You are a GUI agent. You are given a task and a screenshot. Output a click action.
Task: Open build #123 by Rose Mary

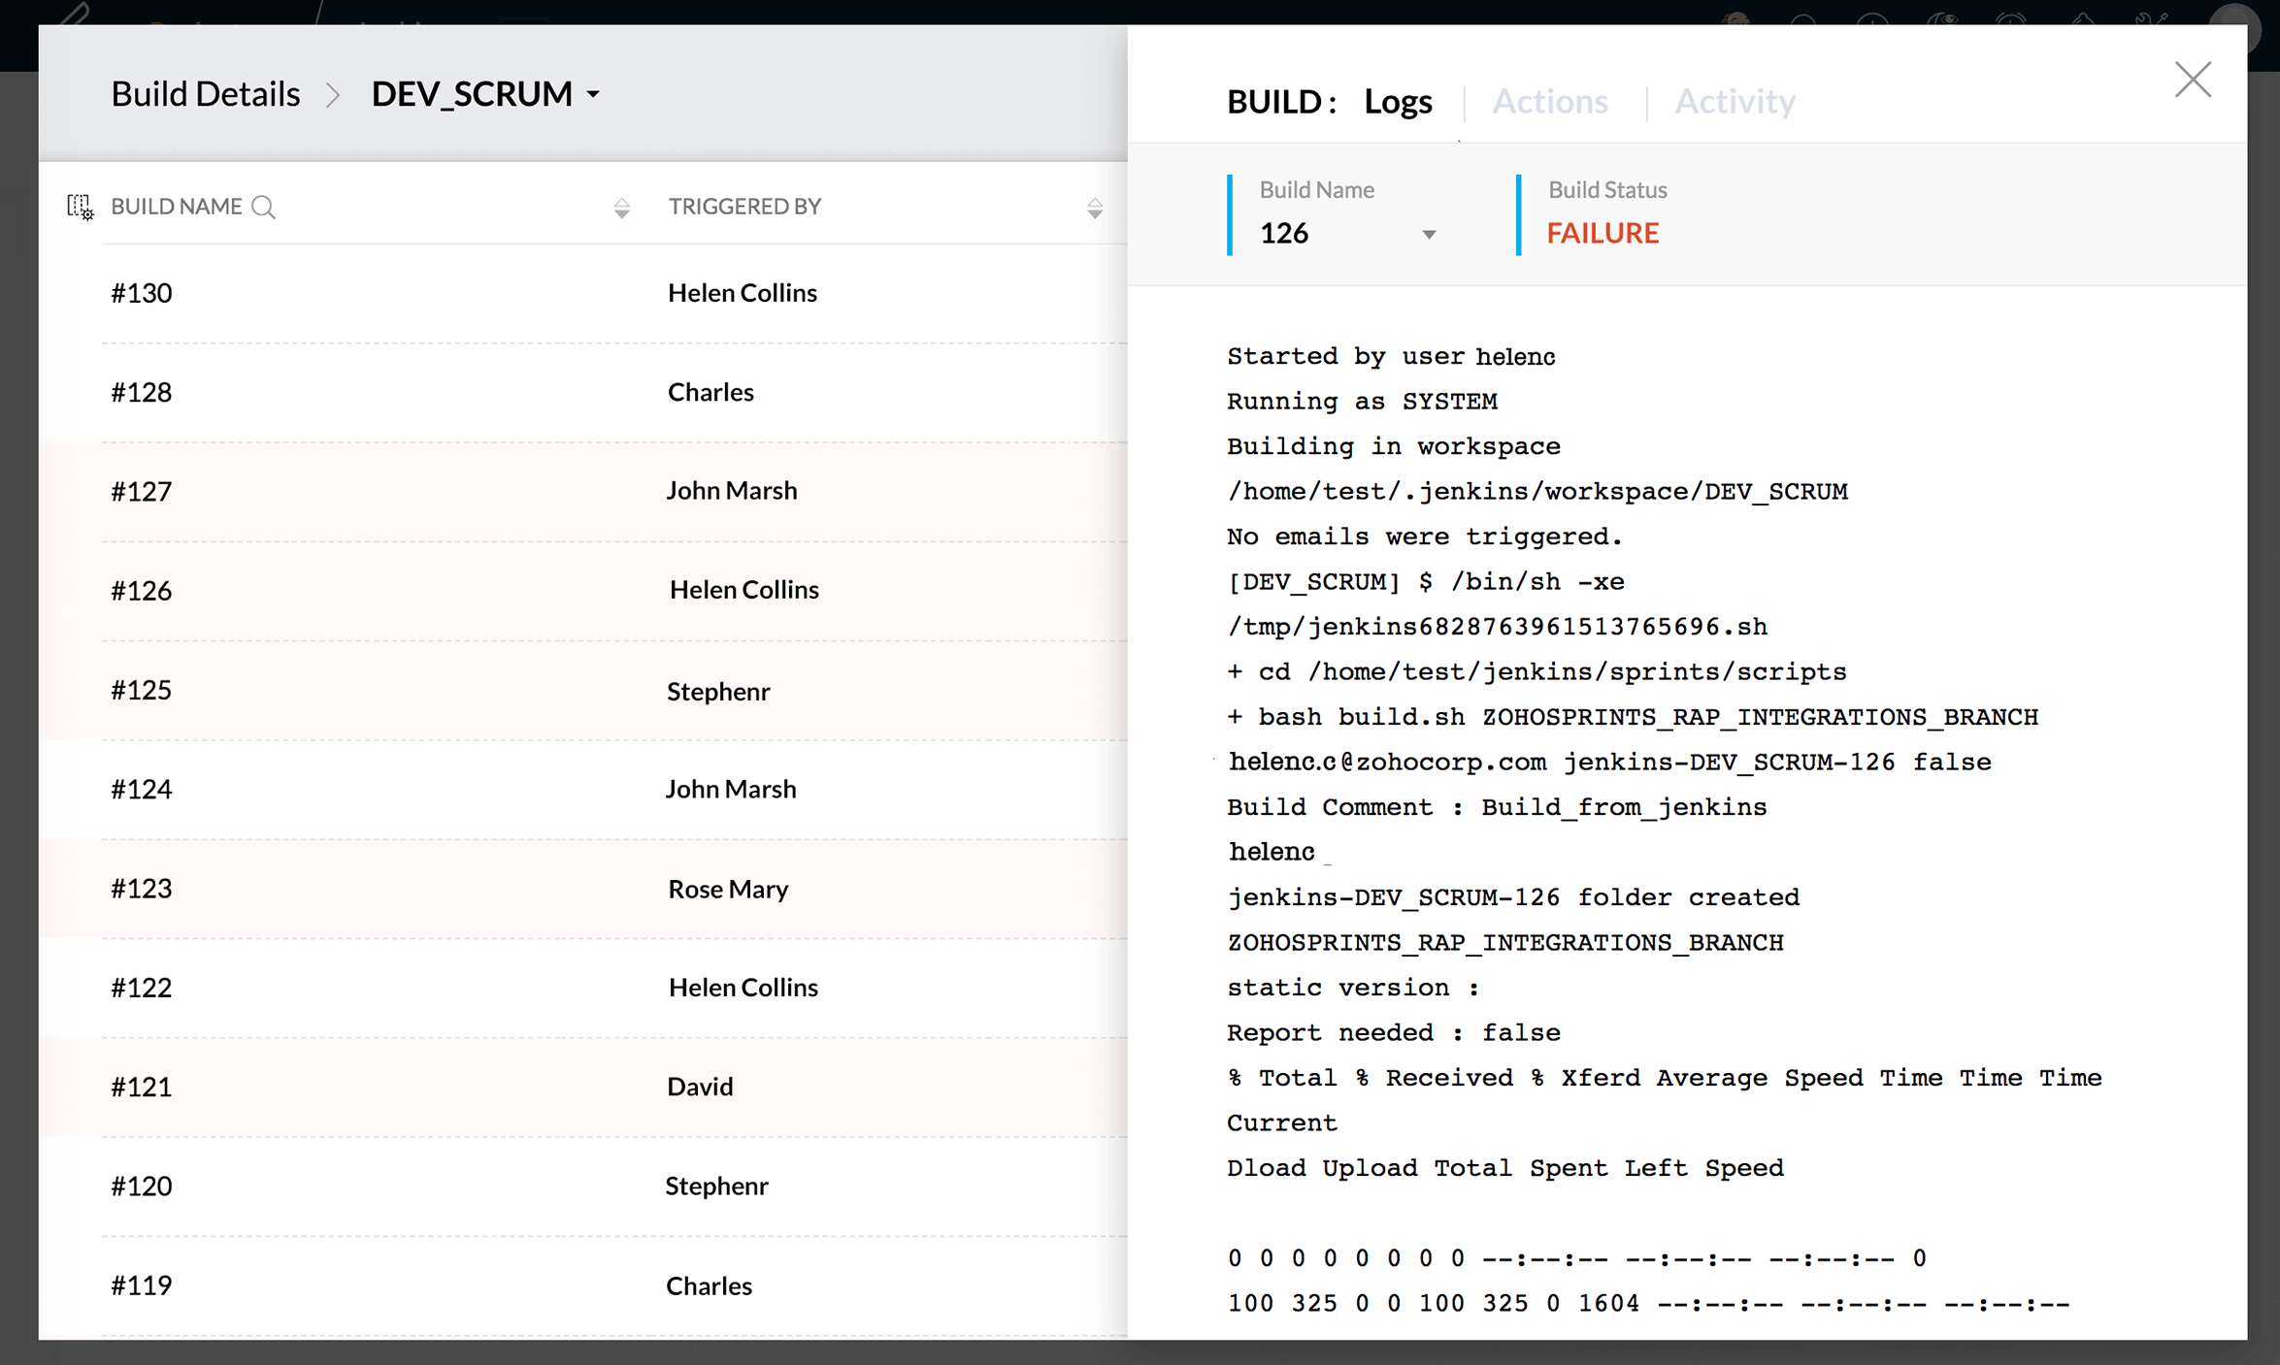click(142, 888)
